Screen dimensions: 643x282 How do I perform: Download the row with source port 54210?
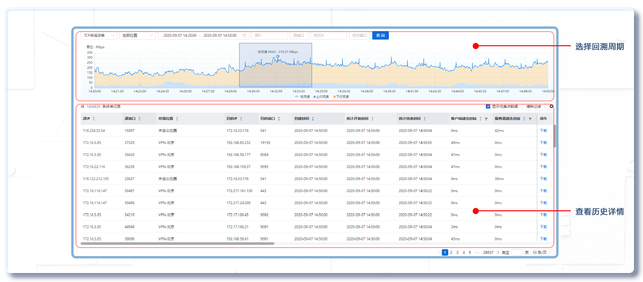[x=543, y=215]
